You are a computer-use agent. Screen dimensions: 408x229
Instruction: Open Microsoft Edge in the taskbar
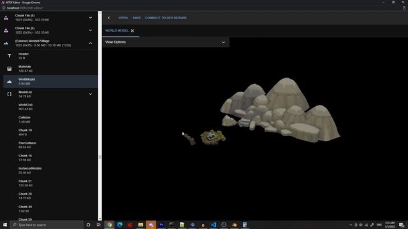120,225
